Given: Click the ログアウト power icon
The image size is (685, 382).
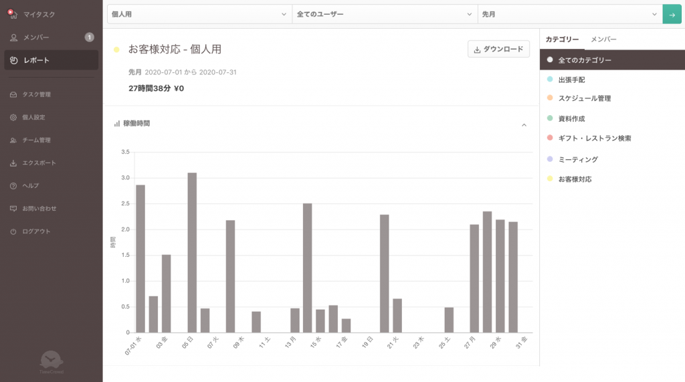Looking at the screenshot, I should pyautogui.click(x=13, y=231).
